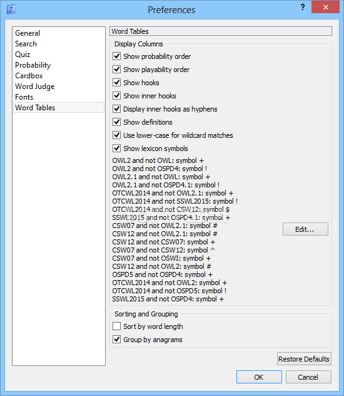
Task: Click 'OWL2.1 and not OWL: symbol +'
Action: click(161, 177)
